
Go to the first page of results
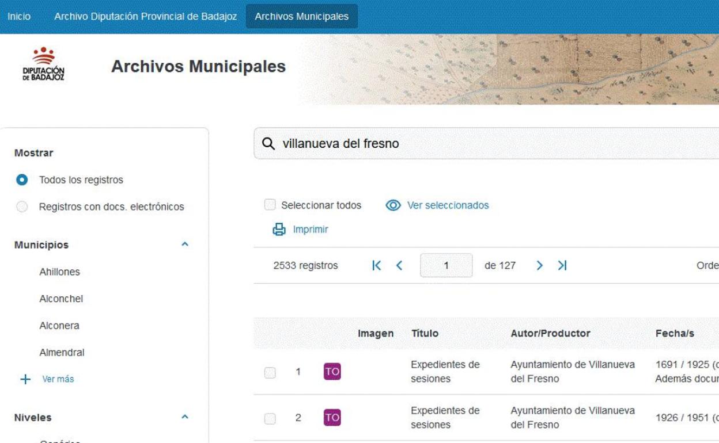(377, 265)
